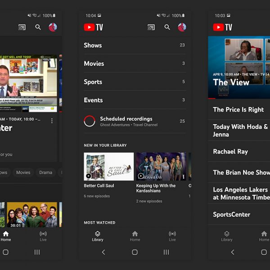The width and height of the screenshot is (270, 270).
Task: Open Keeping Up With the Kardashians thumbnail
Action: [161, 166]
